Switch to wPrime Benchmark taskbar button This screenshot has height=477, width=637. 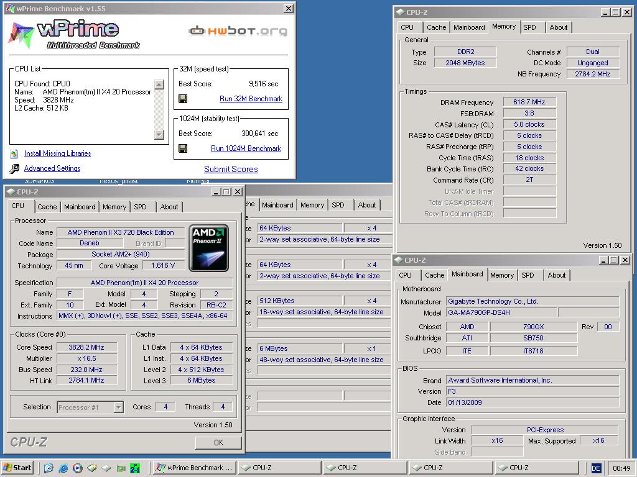coord(194,468)
